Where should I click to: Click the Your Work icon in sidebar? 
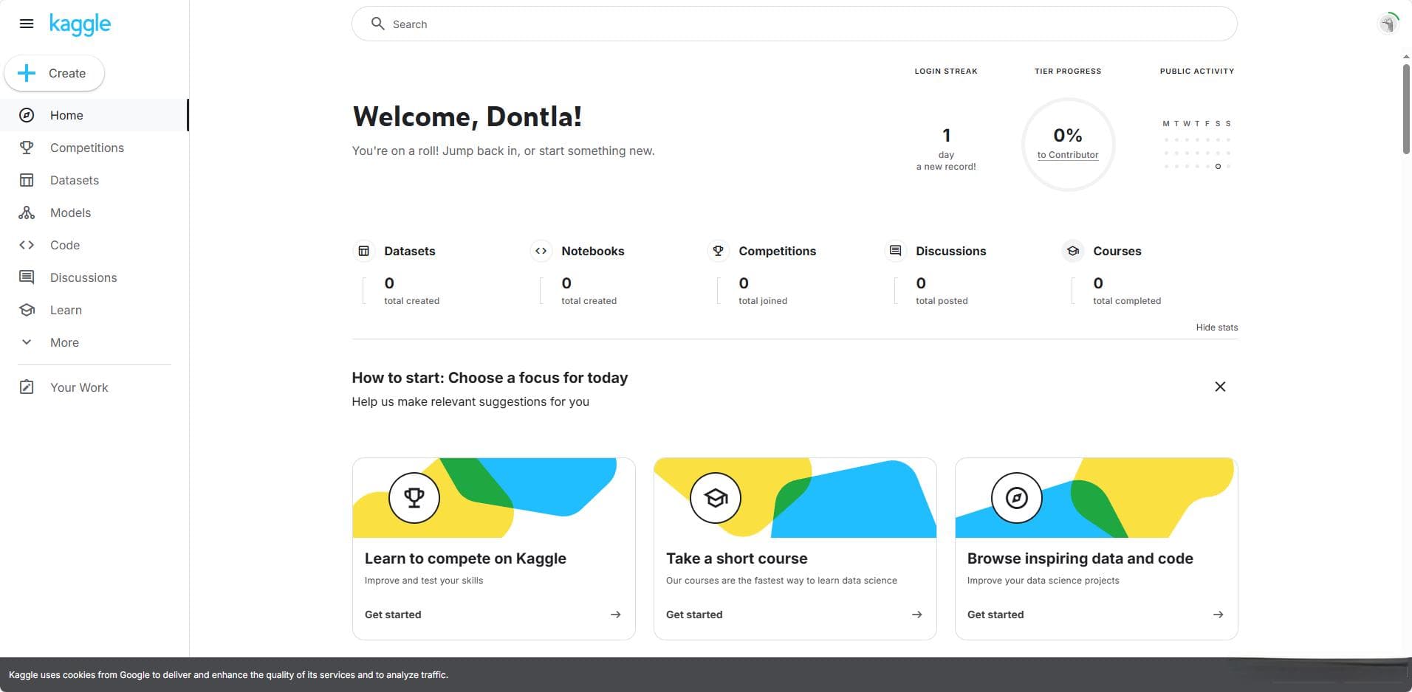[x=27, y=387]
